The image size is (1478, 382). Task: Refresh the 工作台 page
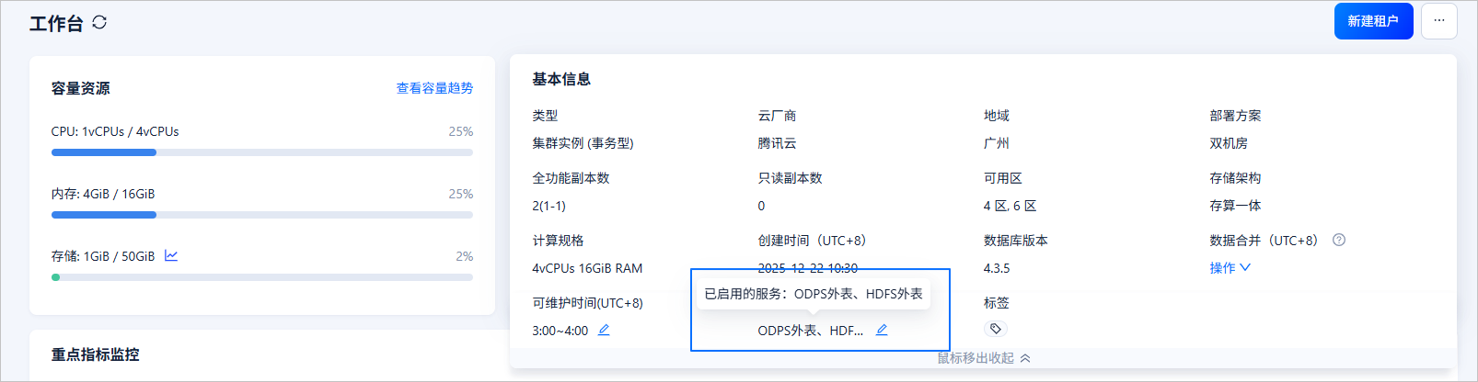tap(99, 22)
